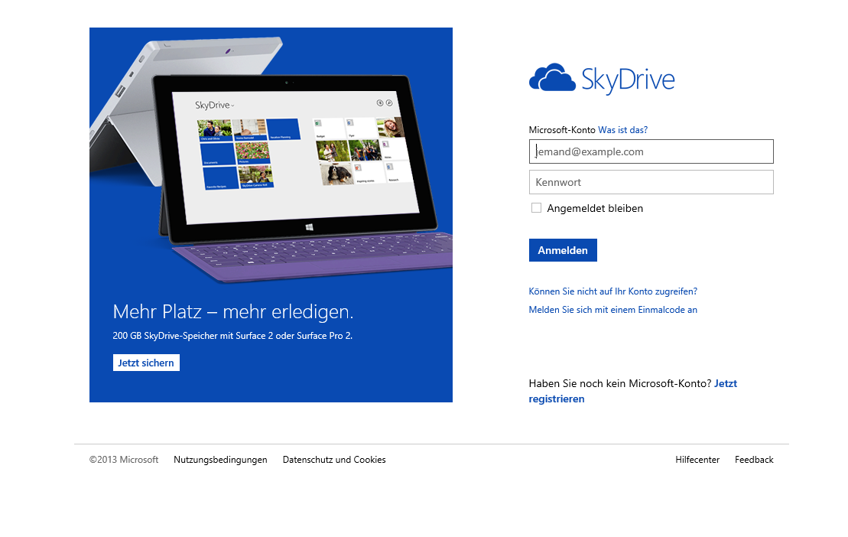This screenshot has width=848, height=537.
Task: Click 'Haben Sie noch kein Microsoft-Konto?' text
Action: [x=620, y=383]
